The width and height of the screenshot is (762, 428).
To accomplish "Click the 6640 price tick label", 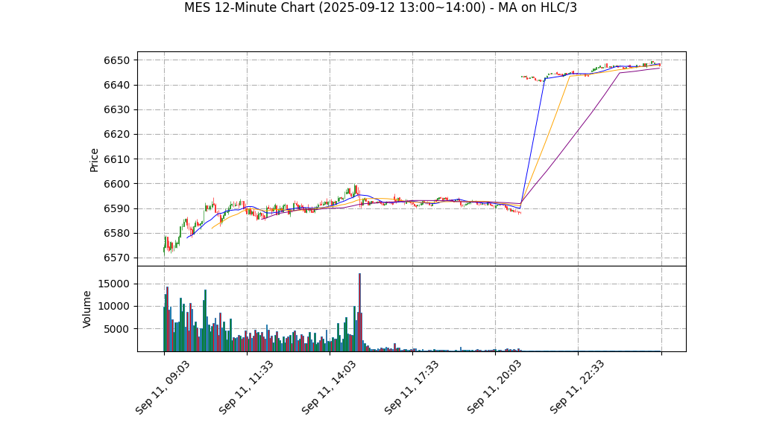I will [x=116, y=86].
